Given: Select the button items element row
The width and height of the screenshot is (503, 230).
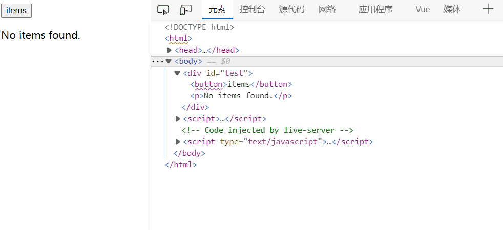Looking at the screenshot, I should [x=241, y=84].
